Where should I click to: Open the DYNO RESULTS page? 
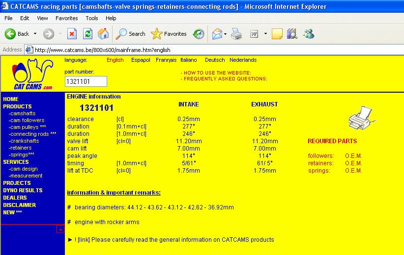tap(23, 190)
